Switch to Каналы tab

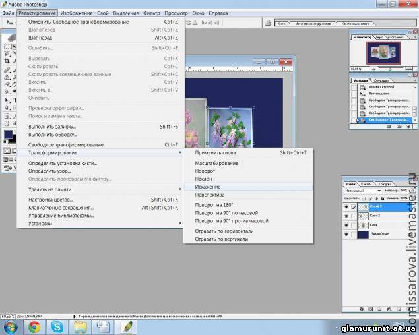(366, 184)
